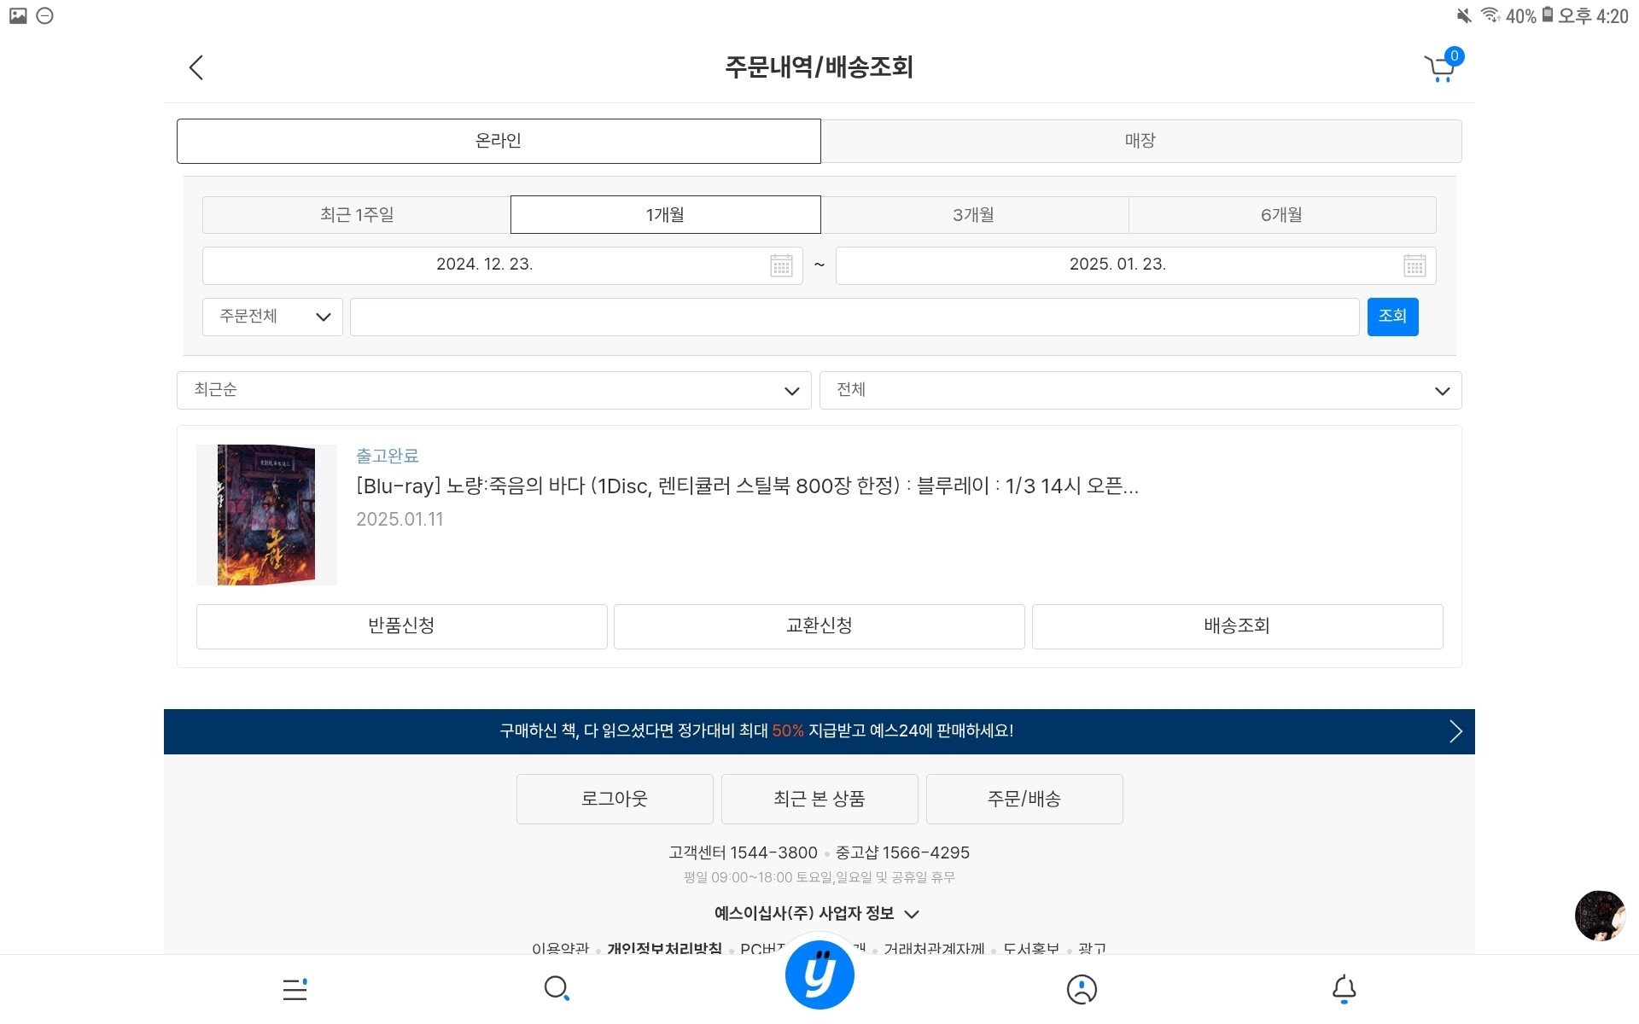Open start date calendar picker icon
This screenshot has height=1024, width=1639.
(781, 265)
